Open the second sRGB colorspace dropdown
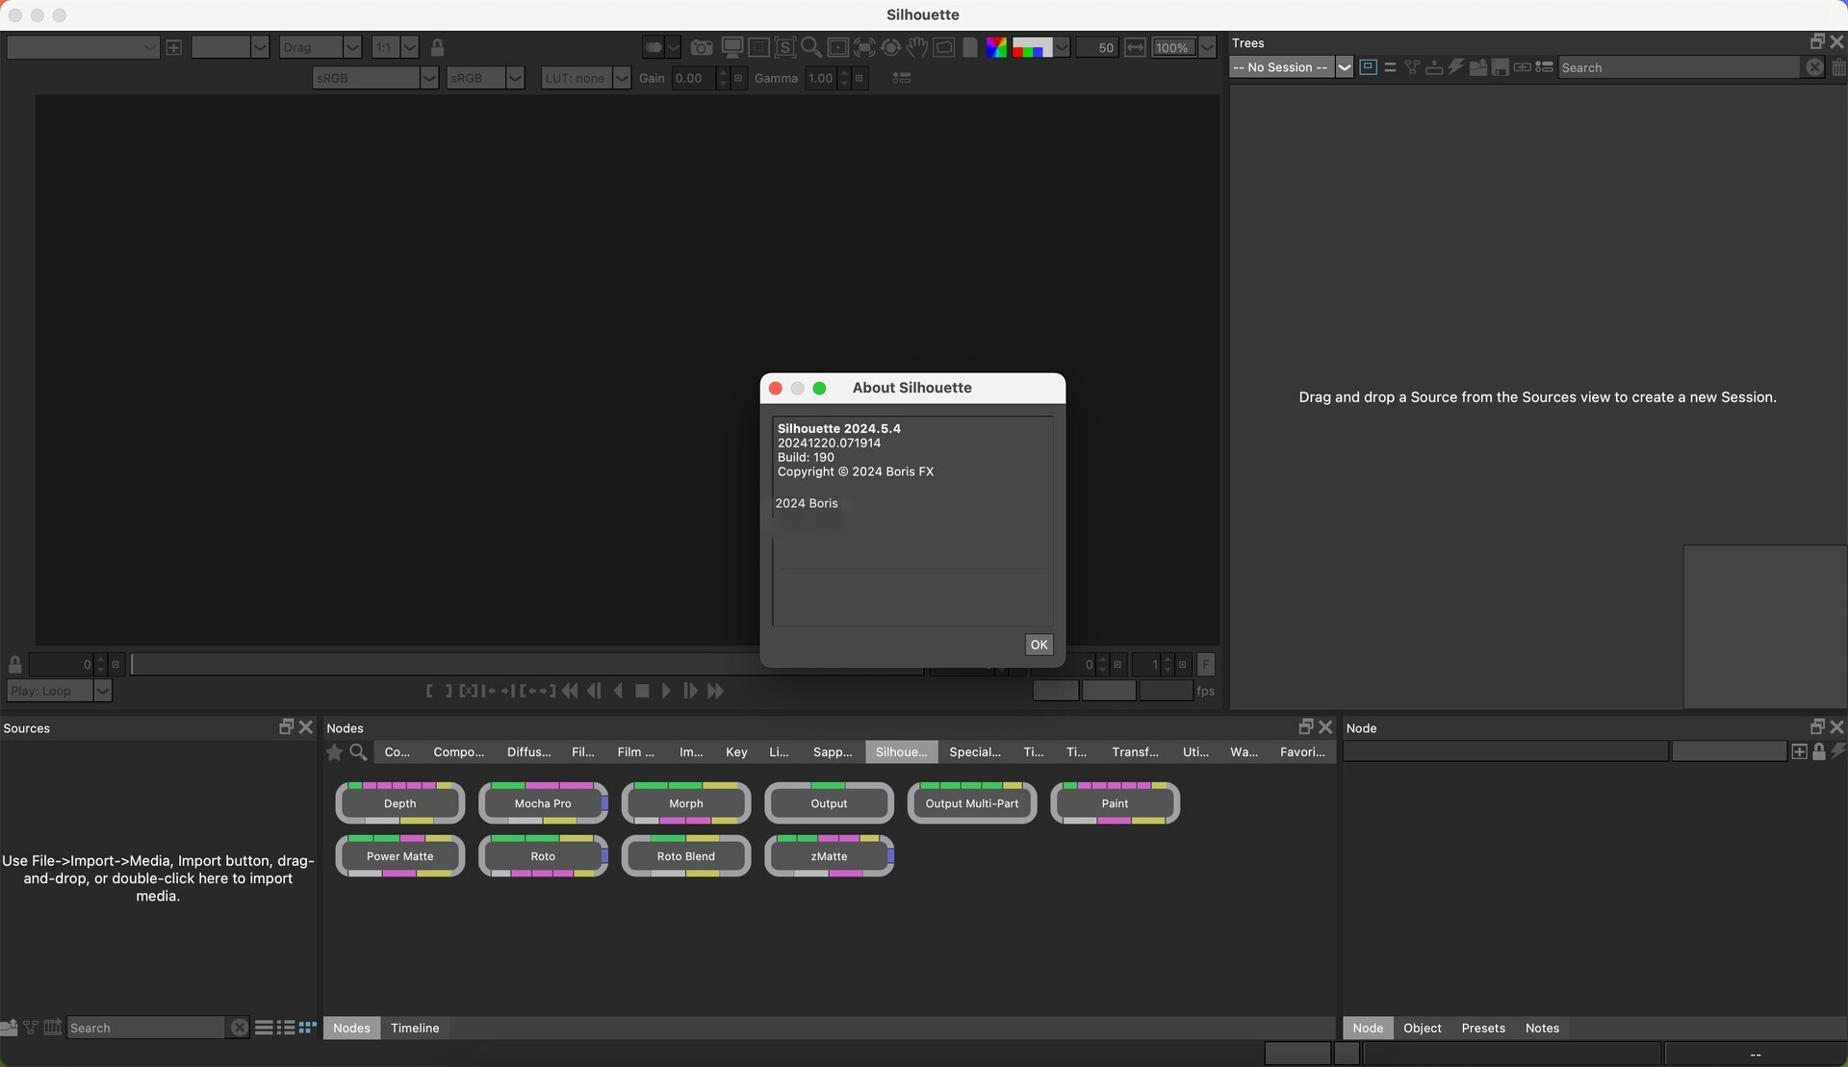 [485, 78]
